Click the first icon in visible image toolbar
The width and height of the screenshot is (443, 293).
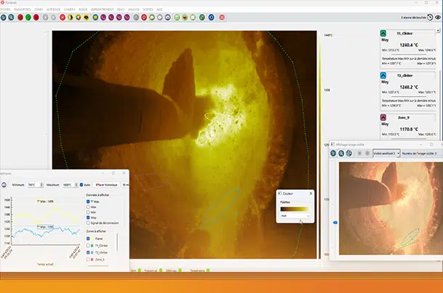[x=334, y=153]
